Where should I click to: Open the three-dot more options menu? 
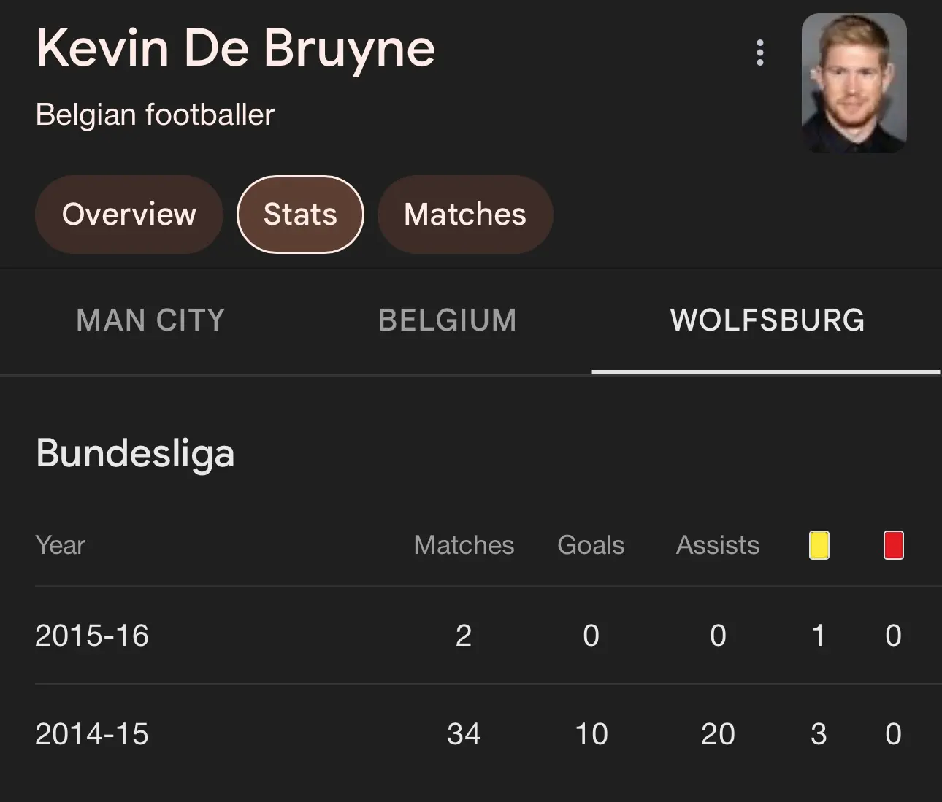point(760,53)
